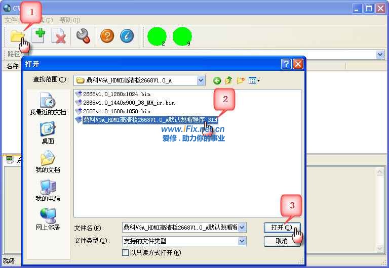Viewport: 389px width, 268px height.
Task: Click the green back arrow in dialog
Action: click(217, 80)
